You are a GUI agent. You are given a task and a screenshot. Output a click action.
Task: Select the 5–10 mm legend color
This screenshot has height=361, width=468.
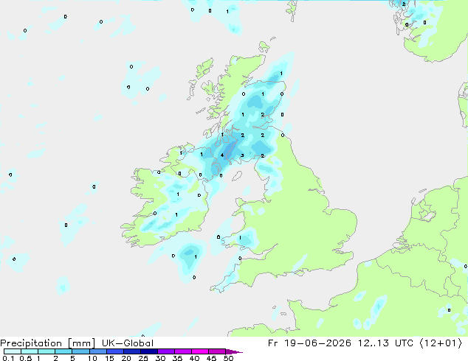coord(80,351)
